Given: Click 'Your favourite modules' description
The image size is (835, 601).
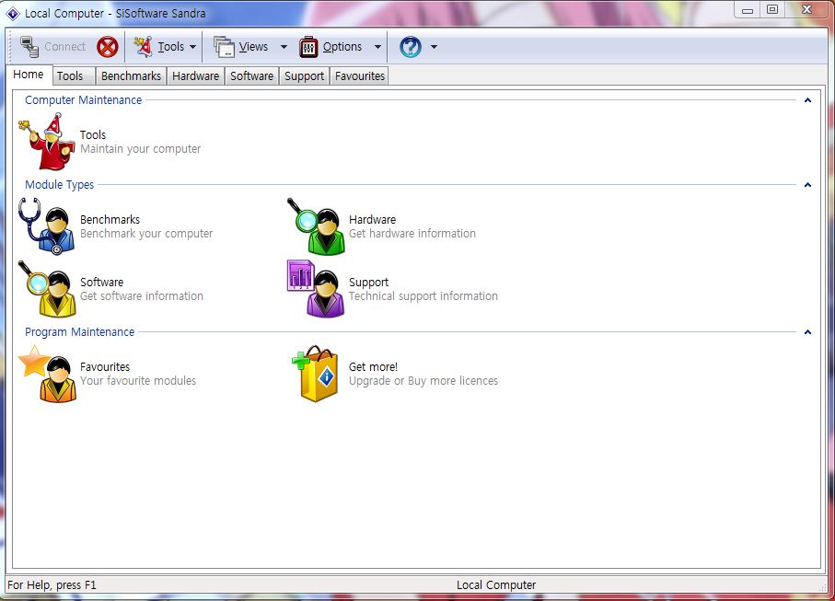Looking at the screenshot, I should (138, 381).
